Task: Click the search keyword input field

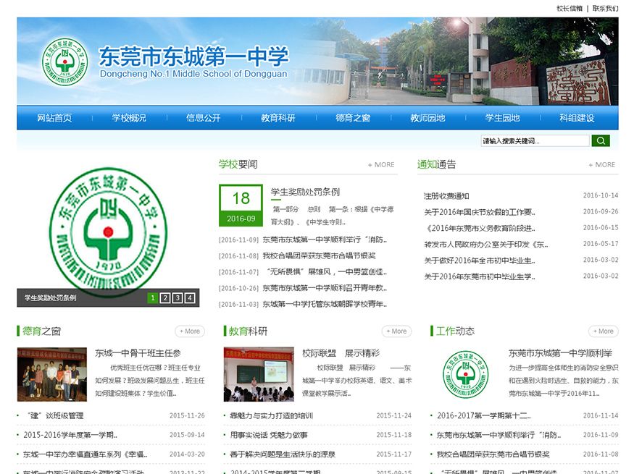Action: 535,140
